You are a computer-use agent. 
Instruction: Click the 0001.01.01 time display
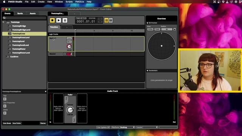click(x=86, y=22)
